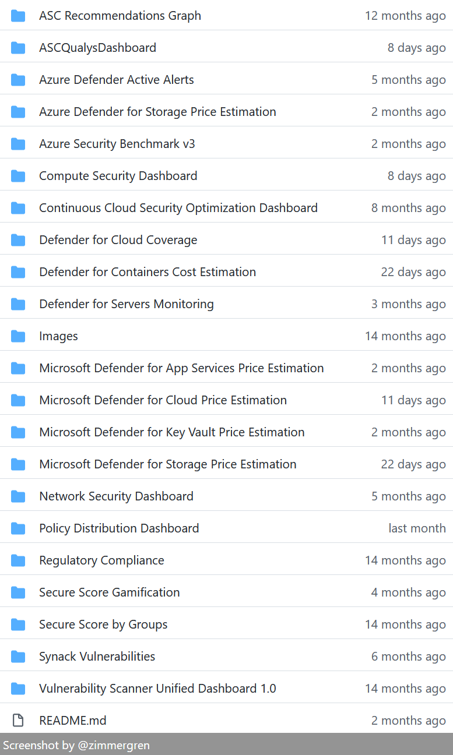
Task: Click folder icon next to ASCQualysDashboard
Action: click(x=18, y=48)
